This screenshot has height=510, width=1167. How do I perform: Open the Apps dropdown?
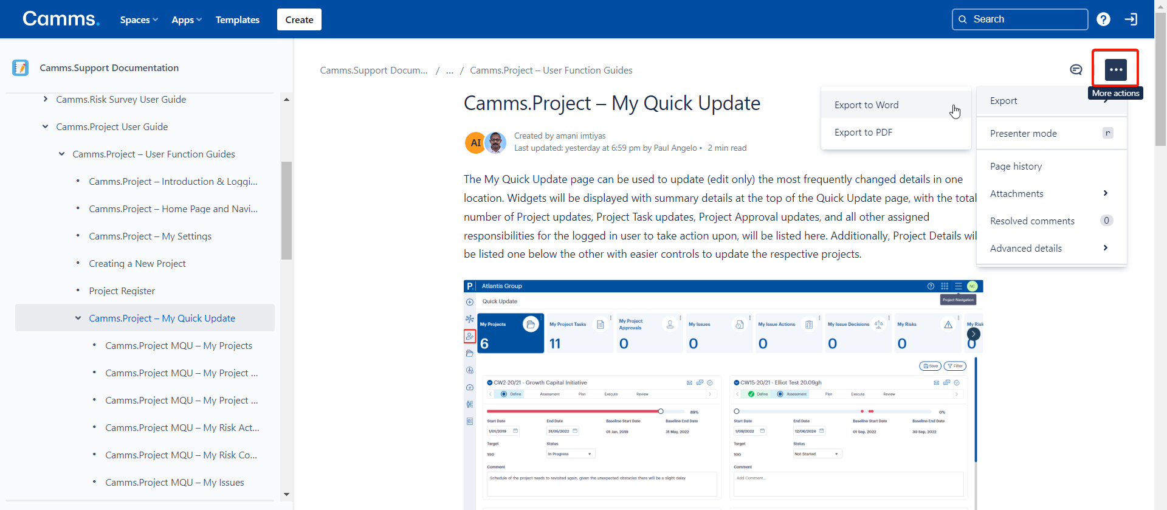click(187, 19)
